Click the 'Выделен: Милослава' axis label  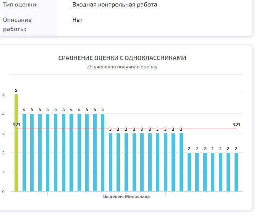(126, 196)
